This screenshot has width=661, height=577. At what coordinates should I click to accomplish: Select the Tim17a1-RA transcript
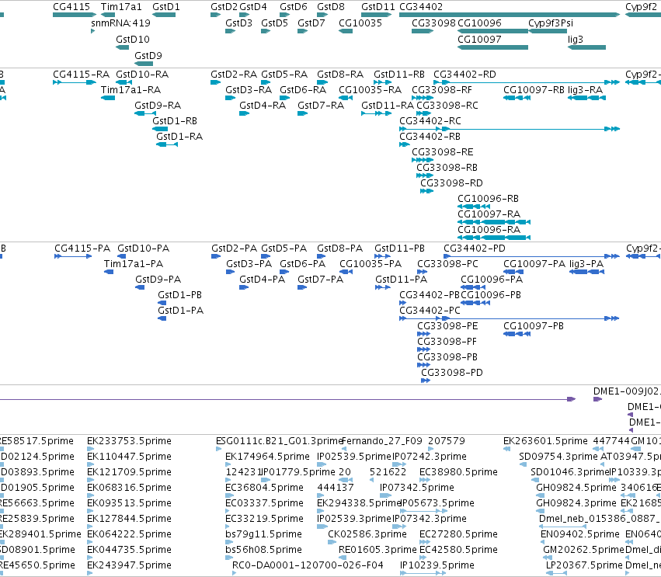tap(108, 98)
